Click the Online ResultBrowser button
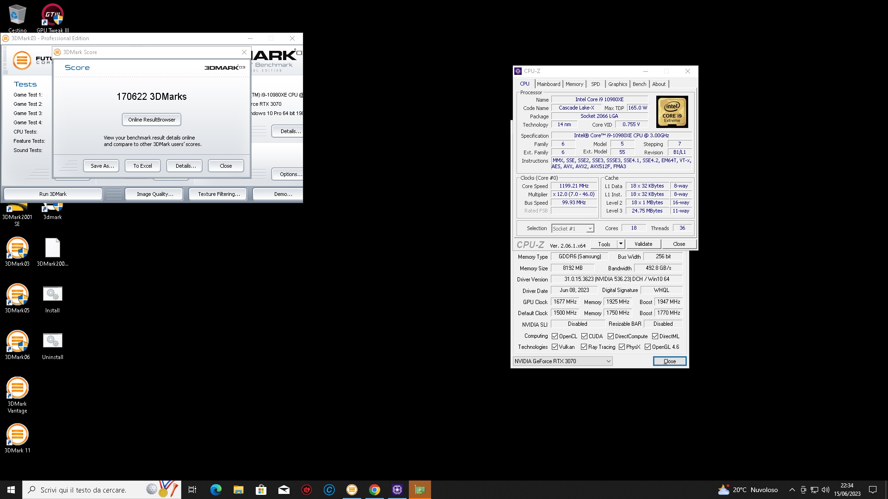888x499 pixels. pyautogui.click(x=152, y=120)
